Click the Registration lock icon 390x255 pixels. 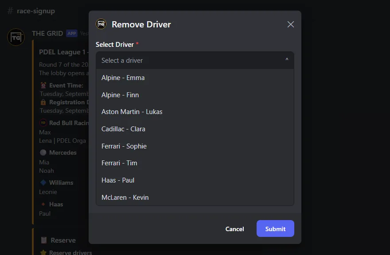[x=43, y=102]
